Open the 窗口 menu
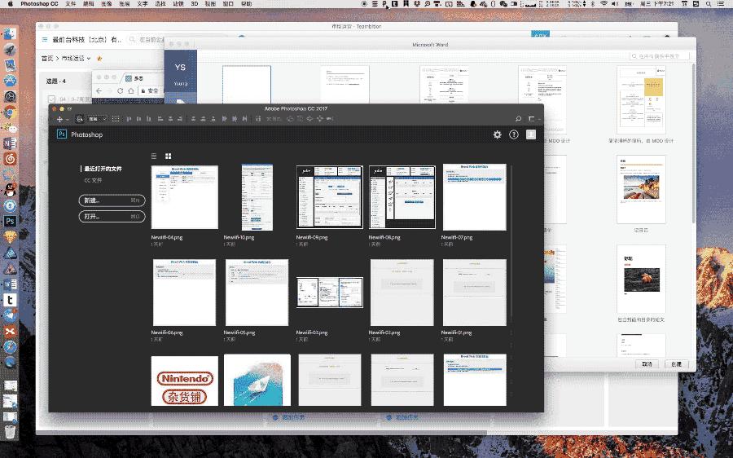733x458 pixels. point(228,4)
